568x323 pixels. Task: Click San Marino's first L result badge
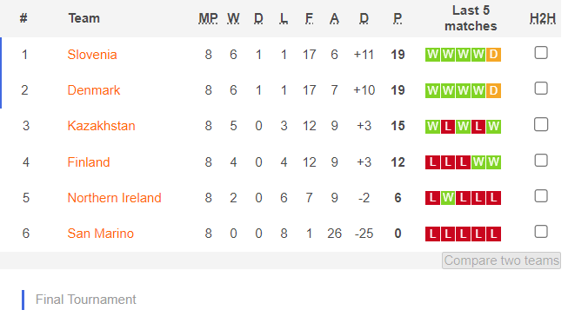pos(432,234)
